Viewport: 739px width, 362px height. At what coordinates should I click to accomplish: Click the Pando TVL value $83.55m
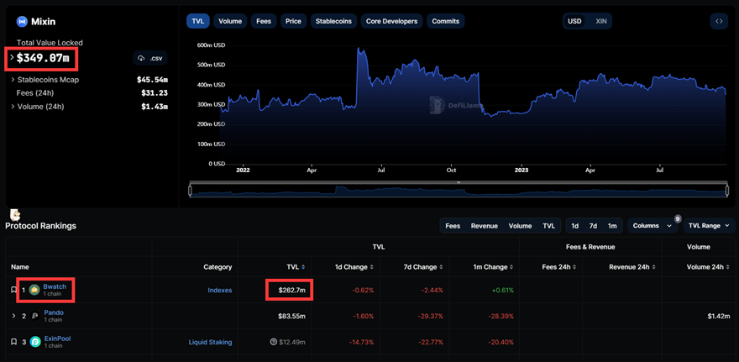(x=291, y=316)
